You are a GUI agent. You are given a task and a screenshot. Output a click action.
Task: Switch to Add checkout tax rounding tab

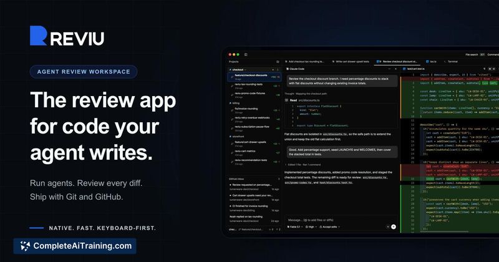pos(304,61)
